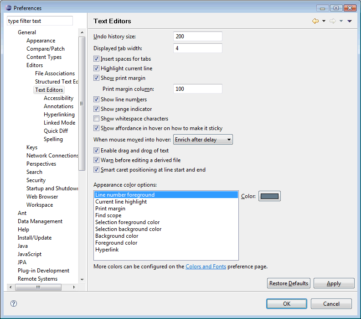Viewport: 361px width, 319px height.
Task: Select Compare/Patch tree item
Action: point(46,49)
